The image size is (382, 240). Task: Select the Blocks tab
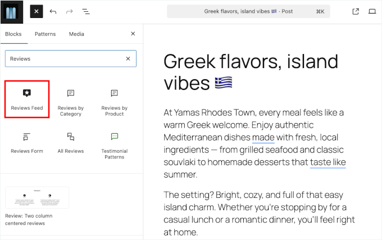pyautogui.click(x=13, y=34)
